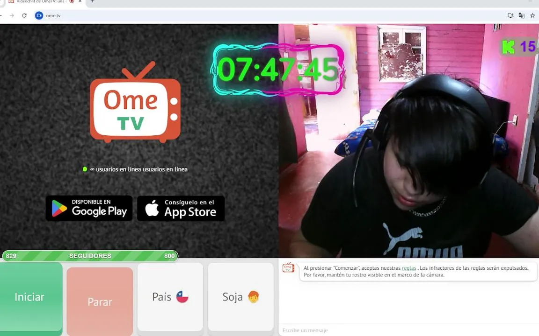Click the Parar button
Screen dimensions: 539x336
[x=100, y=301]
